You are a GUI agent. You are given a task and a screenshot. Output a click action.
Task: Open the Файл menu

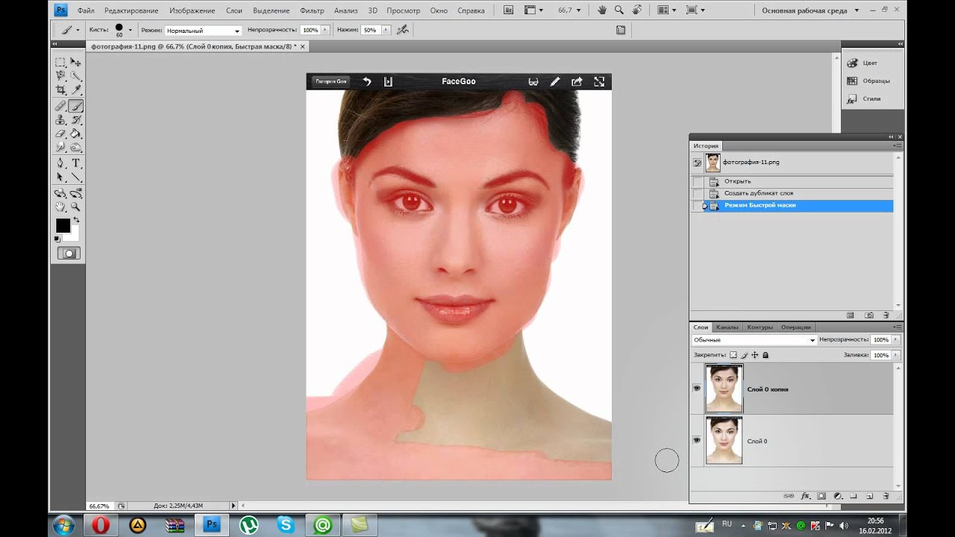click(85, 10)
